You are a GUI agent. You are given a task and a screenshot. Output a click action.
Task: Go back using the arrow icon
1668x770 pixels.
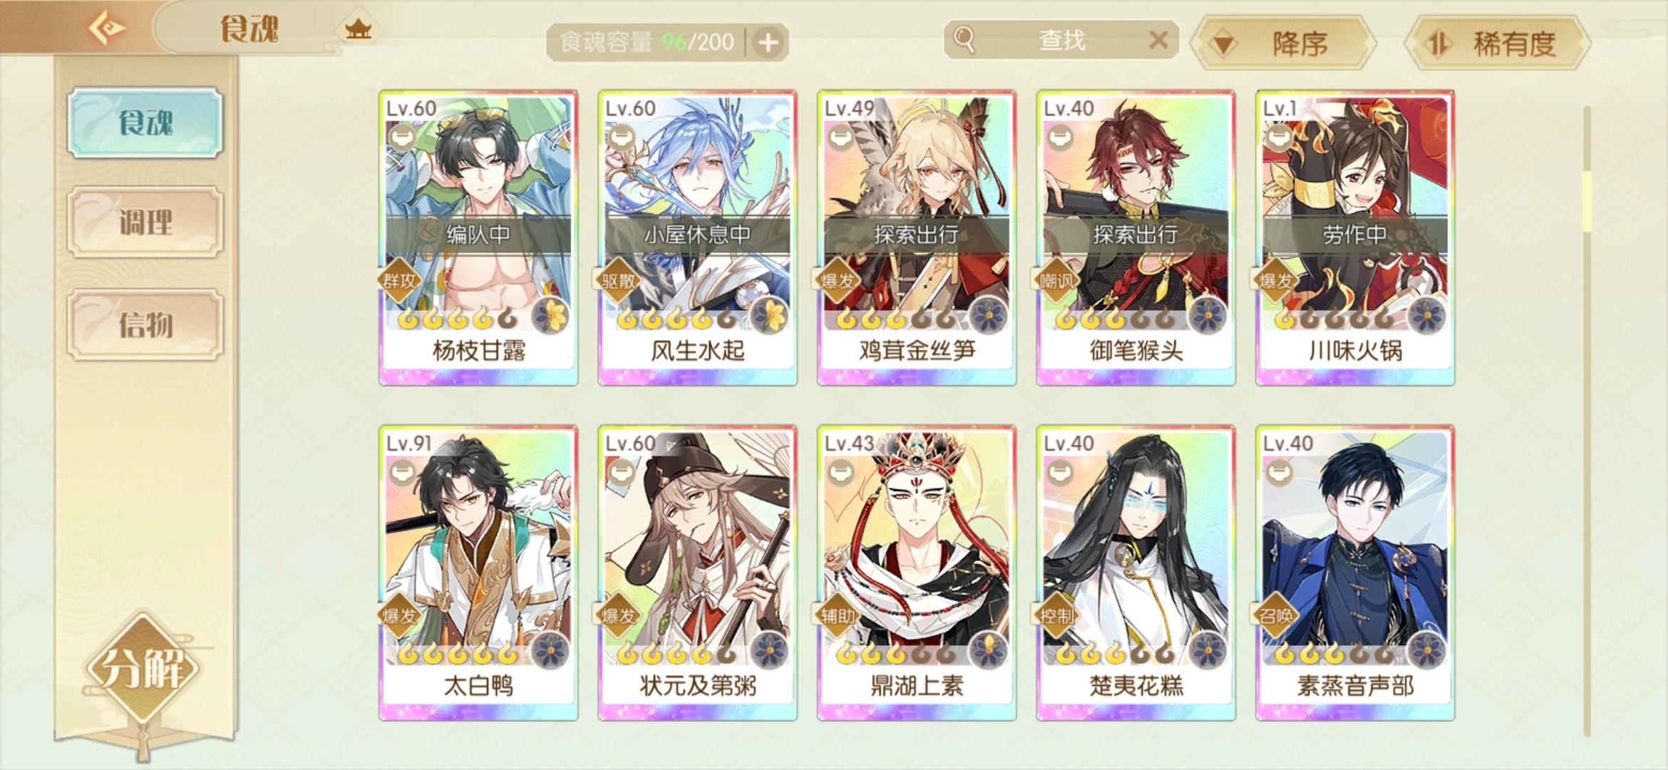106,29
